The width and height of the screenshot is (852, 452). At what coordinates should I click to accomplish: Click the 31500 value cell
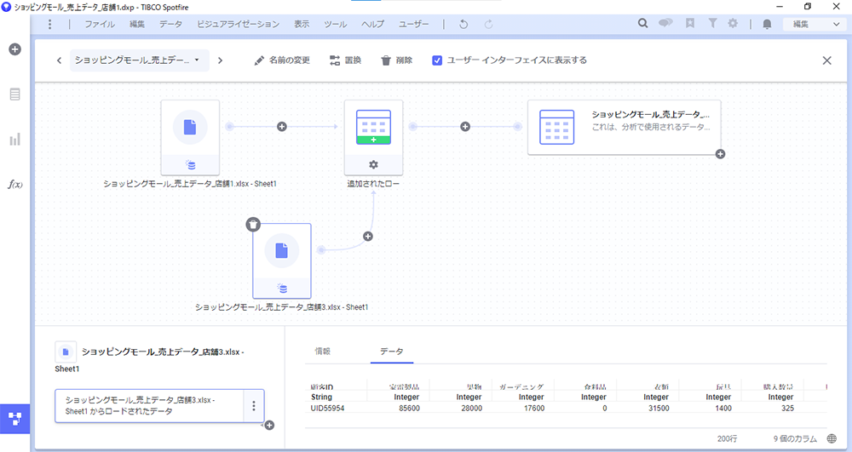[x=659, y=408]
